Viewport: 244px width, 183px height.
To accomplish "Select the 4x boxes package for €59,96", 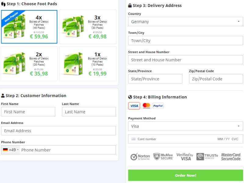I will tap(29, 27).
